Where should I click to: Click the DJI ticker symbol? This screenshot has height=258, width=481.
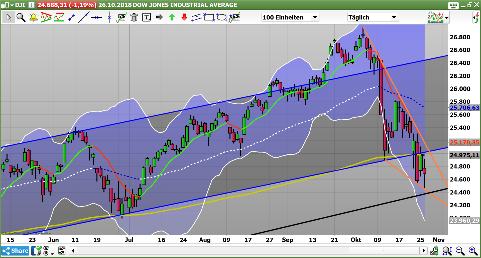click(20, 5)
